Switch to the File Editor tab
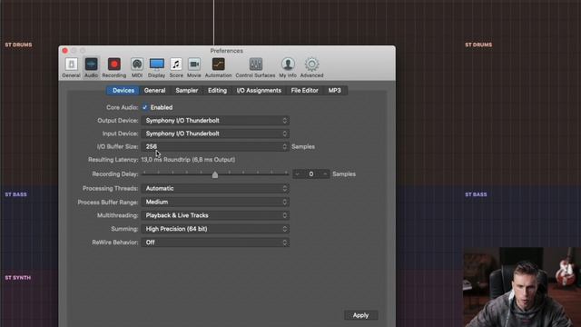Screen dimensions: 581x327 [305, 91]
